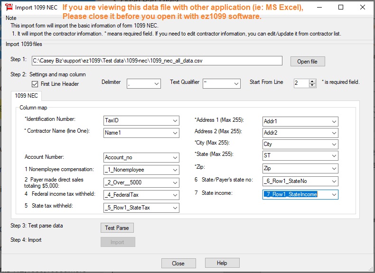Increase Start From Line with up arrow
The height and width of the screenshot is (273, 375).
tap(312, 81)
